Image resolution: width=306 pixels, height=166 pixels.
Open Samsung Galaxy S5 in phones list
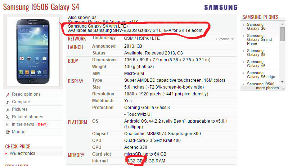(x=256, y=52)
